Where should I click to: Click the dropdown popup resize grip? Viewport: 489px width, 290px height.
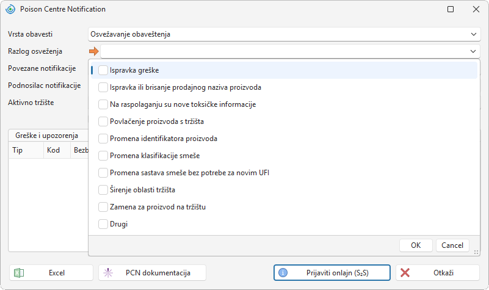pyautogui.click(x=476, y=252)
